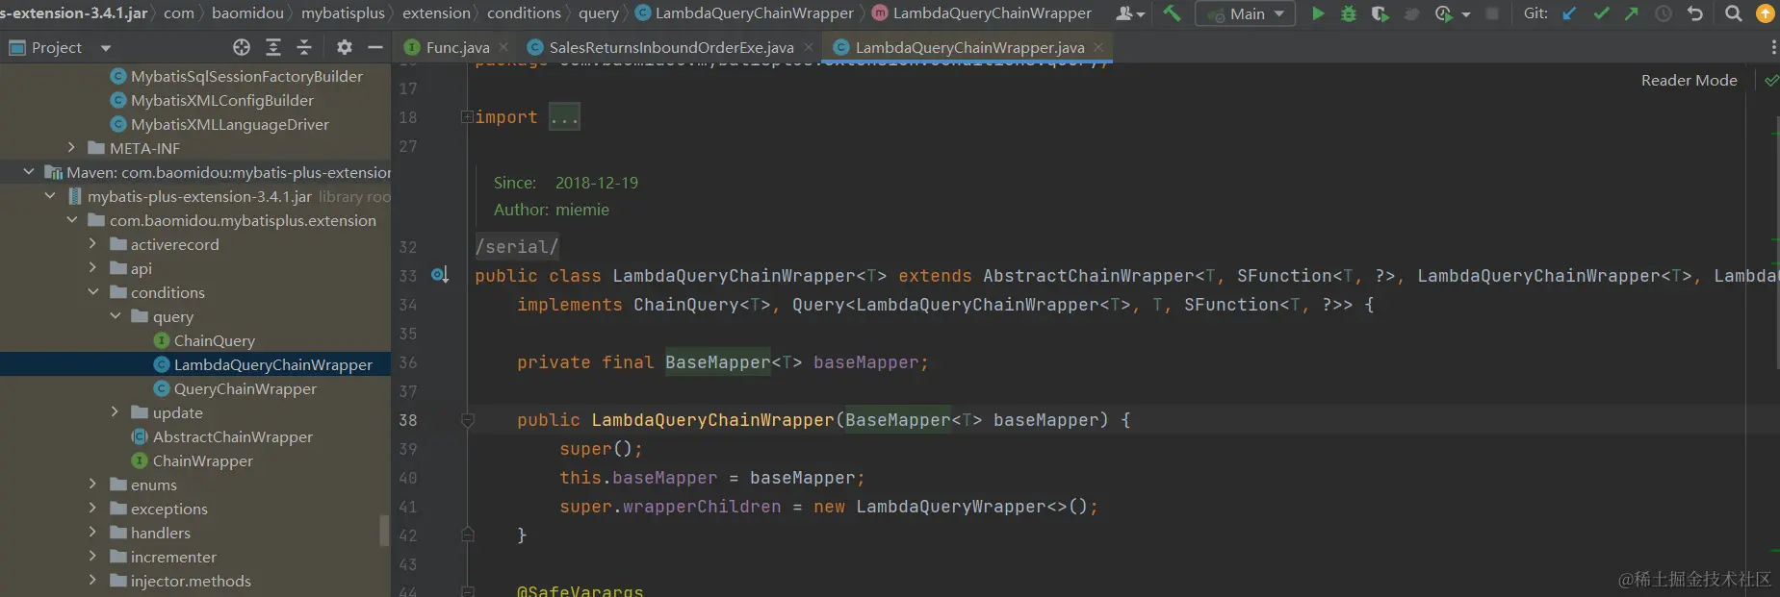The width and height of the screenshot is (1780, 597).
Task: Click the Build Project hammer icon
Action: point(1172,13)
